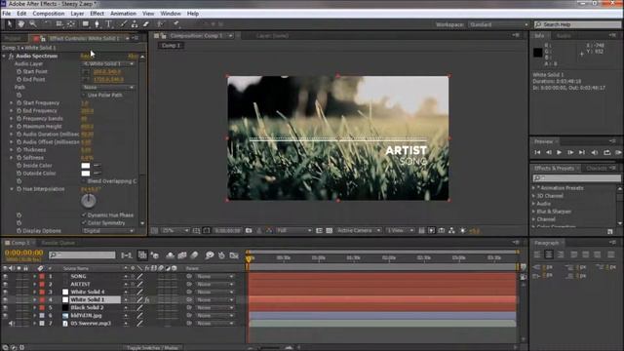
Task: Open the Effect menu
Action: pos(97,14)
